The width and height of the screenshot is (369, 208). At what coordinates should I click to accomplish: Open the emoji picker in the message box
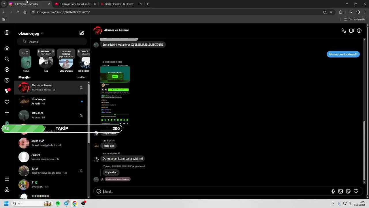point(99,191)
